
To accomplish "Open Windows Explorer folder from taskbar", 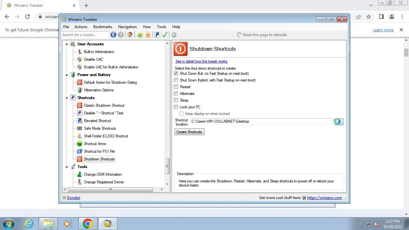I will (x=48, y=224).
